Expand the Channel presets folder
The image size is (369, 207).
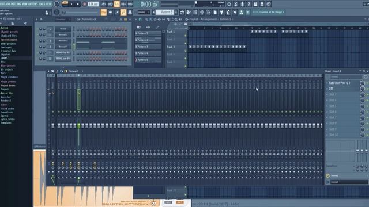pyautogui.click(x=9, y=32)
